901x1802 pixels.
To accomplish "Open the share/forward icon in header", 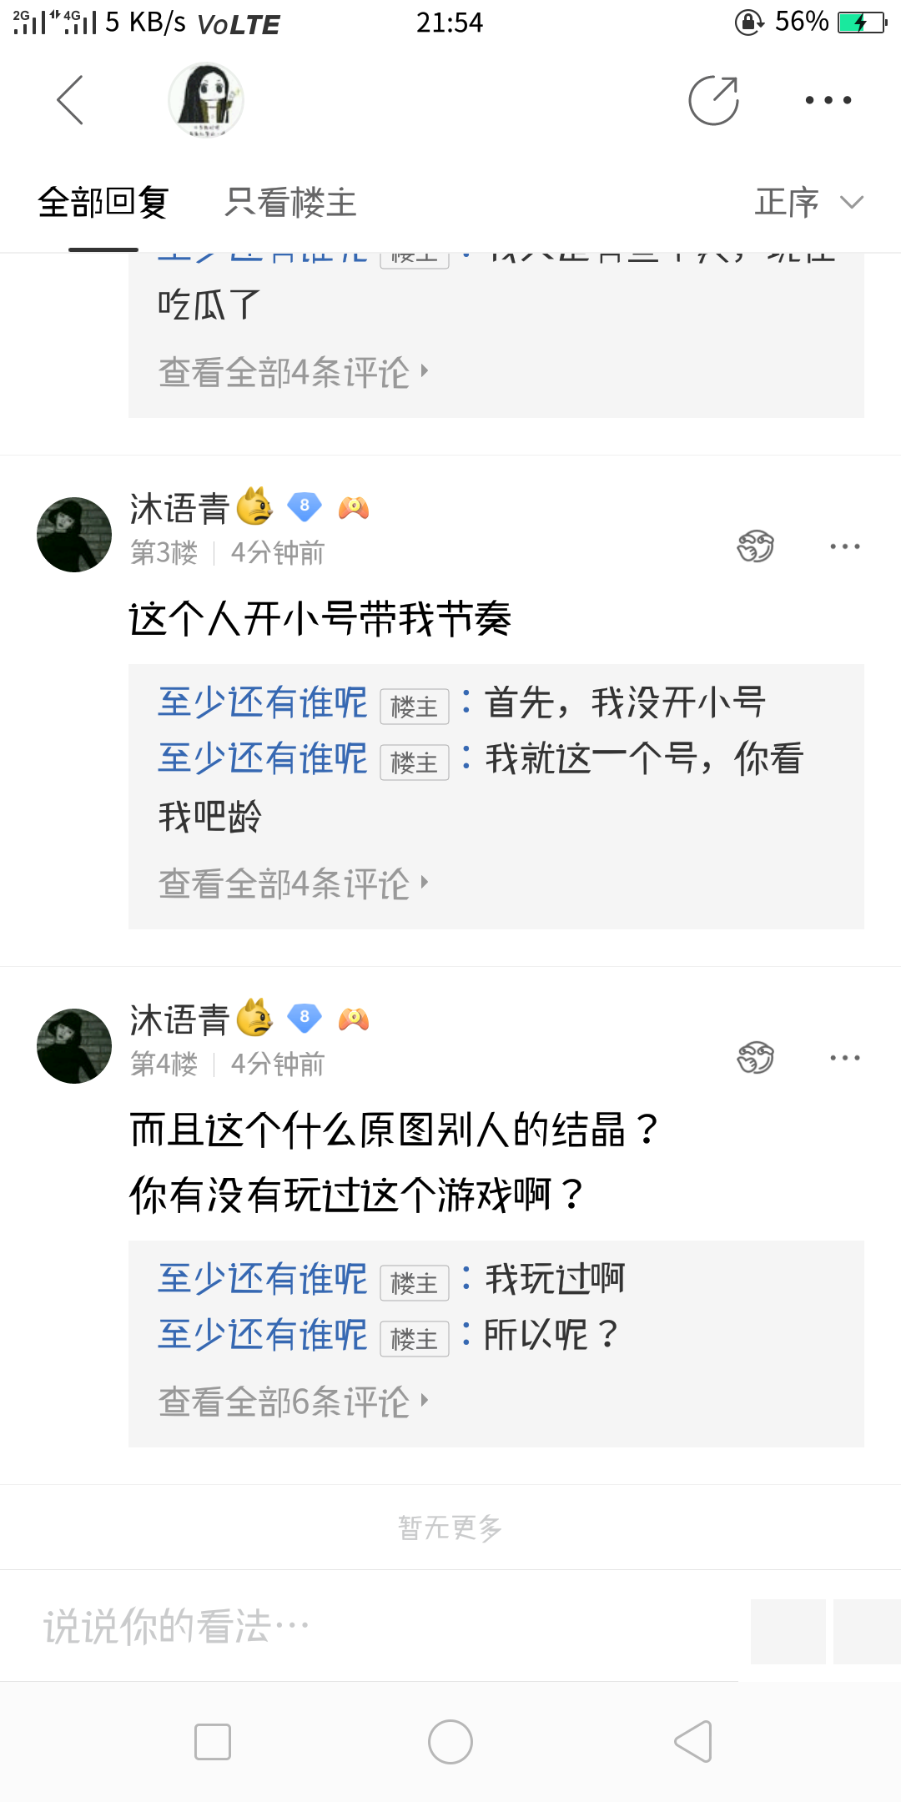I will [713, 100].
